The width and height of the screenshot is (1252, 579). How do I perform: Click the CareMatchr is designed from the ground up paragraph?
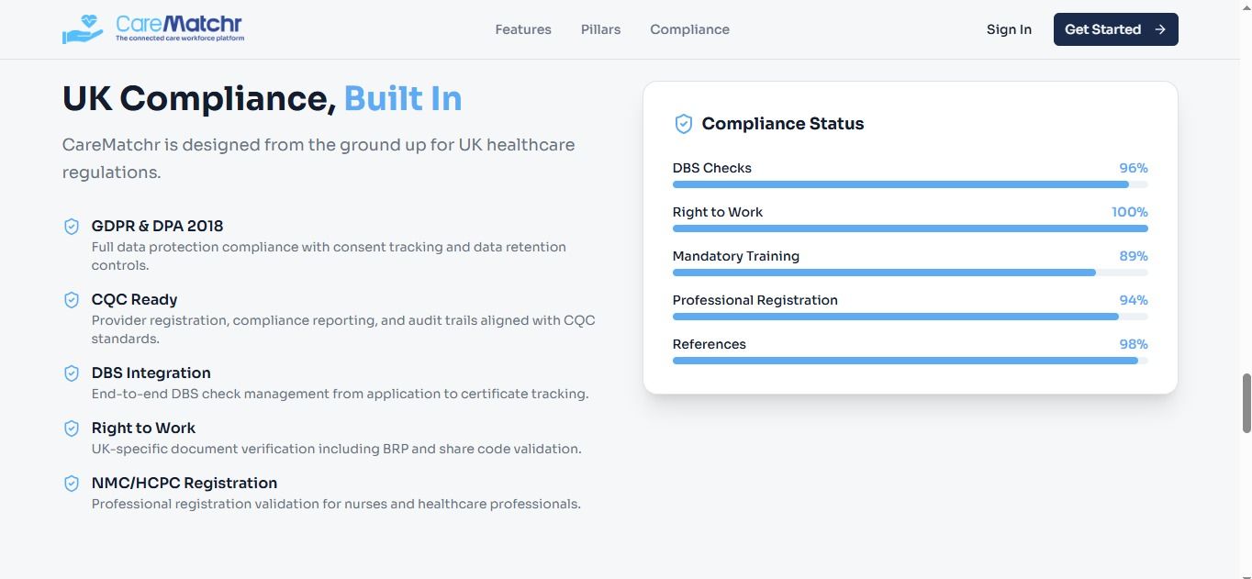click(x=319, y=159)
